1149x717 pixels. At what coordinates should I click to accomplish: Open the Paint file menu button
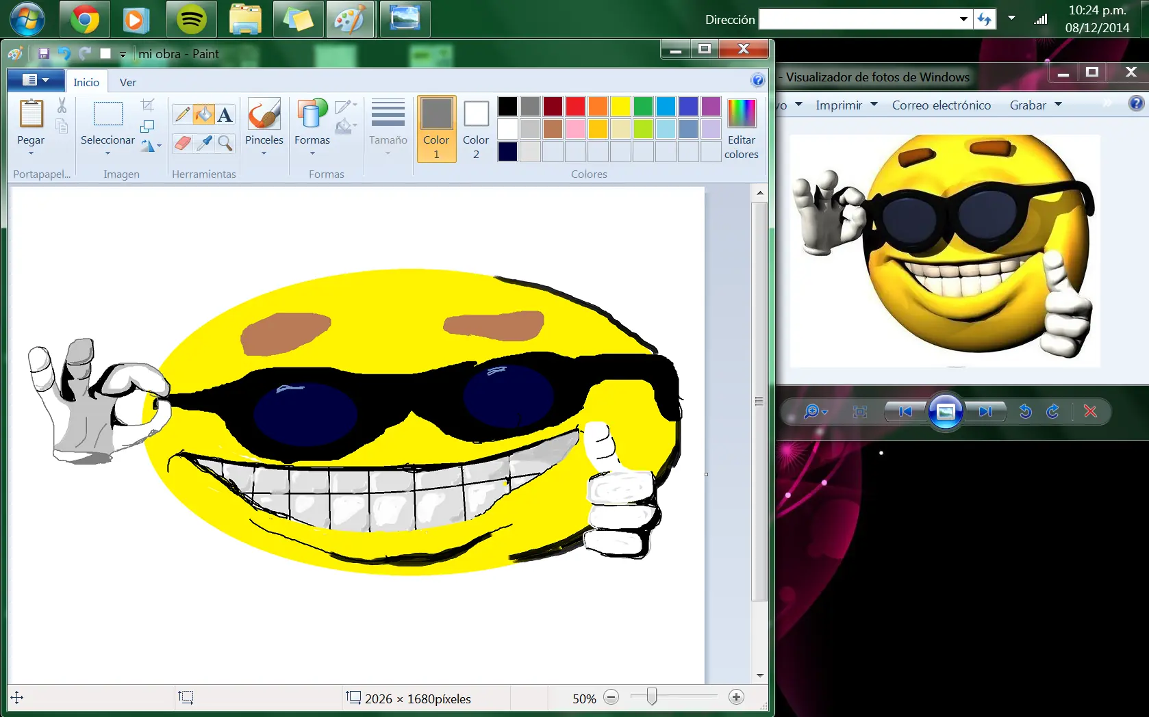[x=36, y=80]
